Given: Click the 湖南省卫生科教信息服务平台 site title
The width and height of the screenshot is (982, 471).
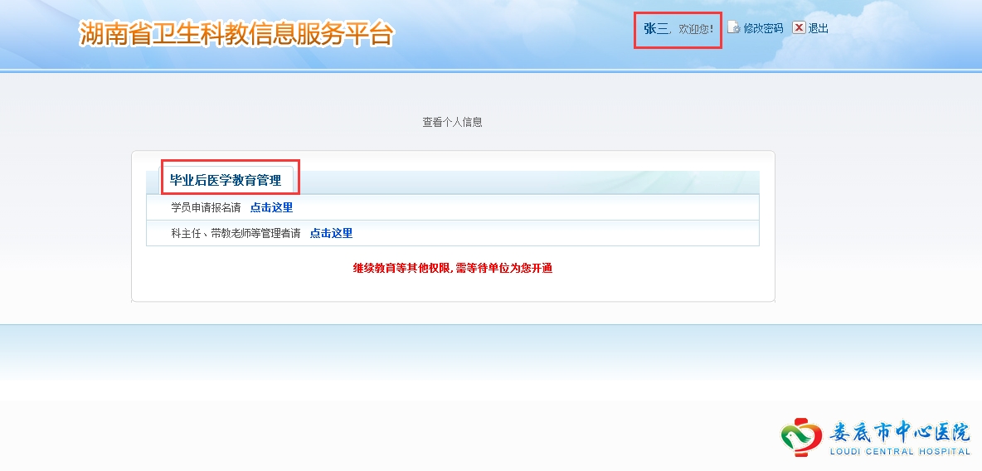Looking at the screenshot, I should coord(236,33).
